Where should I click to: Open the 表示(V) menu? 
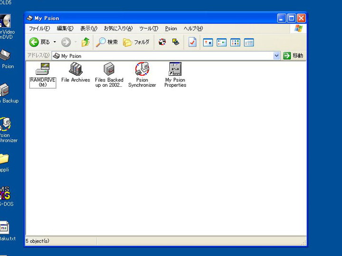pyautogui.click(x=88, y=28)
